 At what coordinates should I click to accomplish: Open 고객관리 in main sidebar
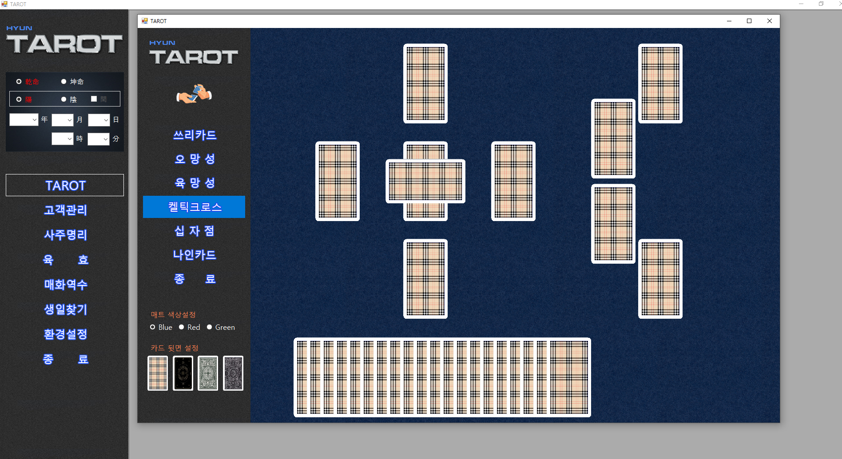tap(65, 210)
